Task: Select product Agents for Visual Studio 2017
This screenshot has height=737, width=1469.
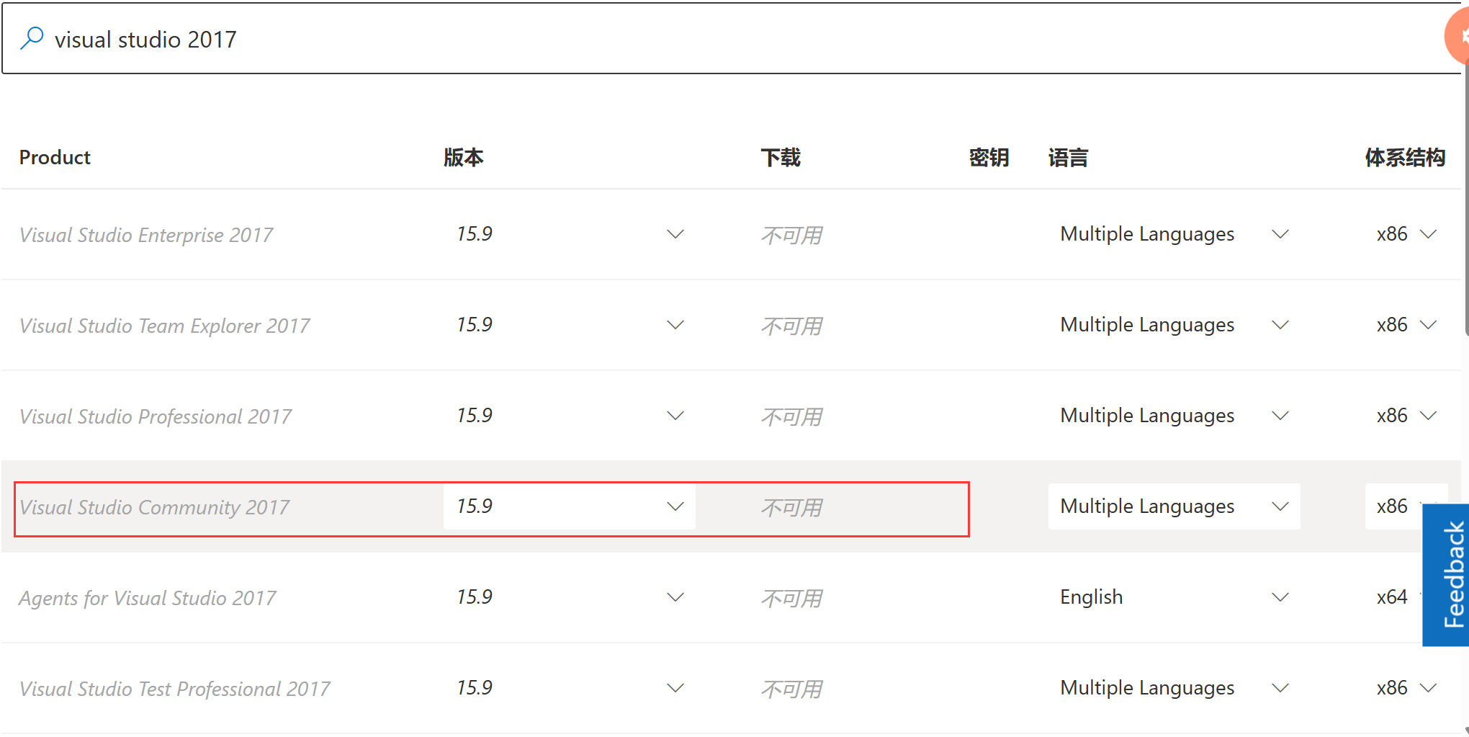Action: click(x=148, y=598)
